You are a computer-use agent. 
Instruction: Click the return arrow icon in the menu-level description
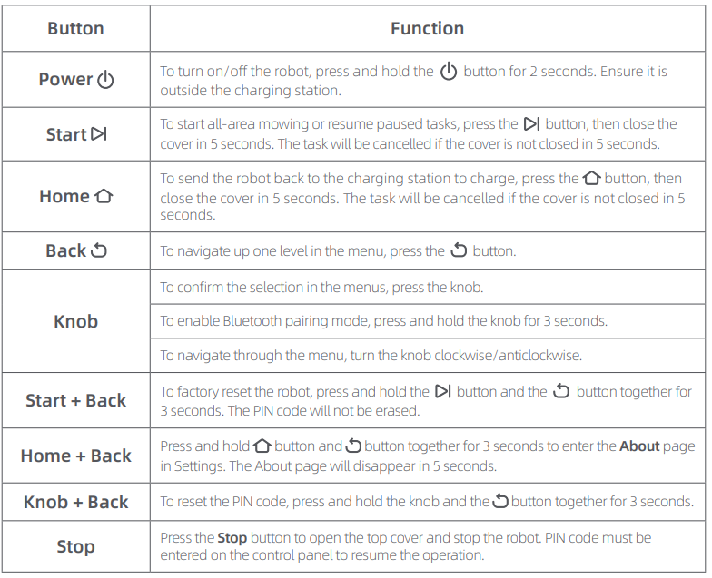pos(460,250)
